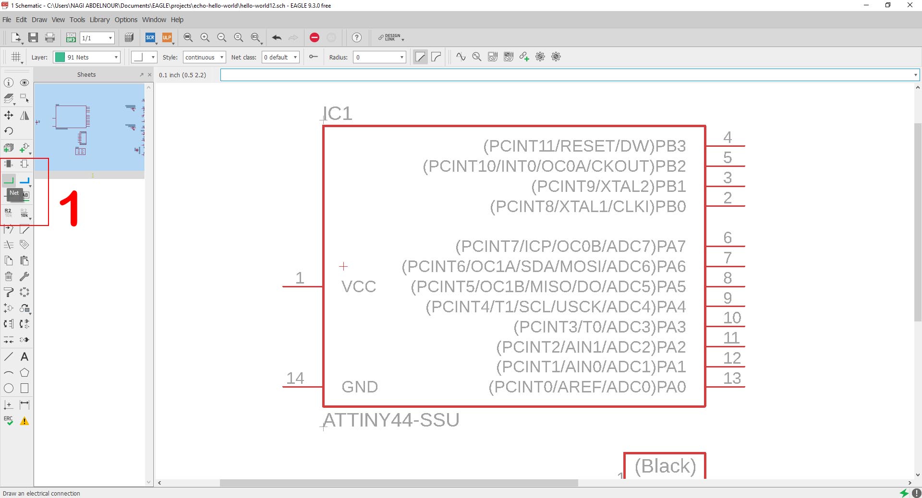Stop the current command

[315, 37]
